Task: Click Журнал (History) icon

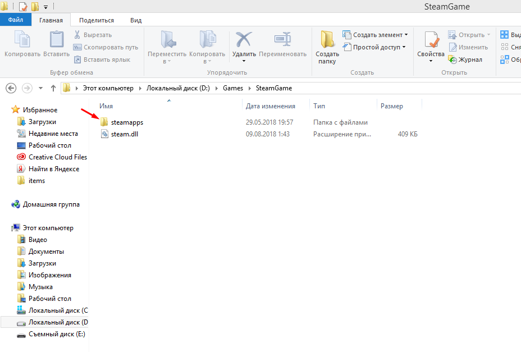Action: click(452, 60)
